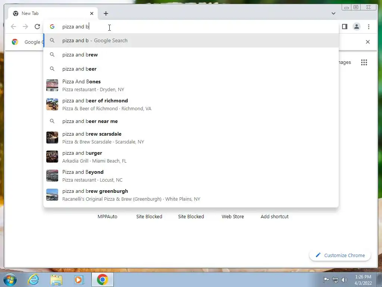Click search icon beside 'beer near me'
Image resolution: width=382 pixels, height=287 pixels.
pyautogui.click(x=52, y=121)
